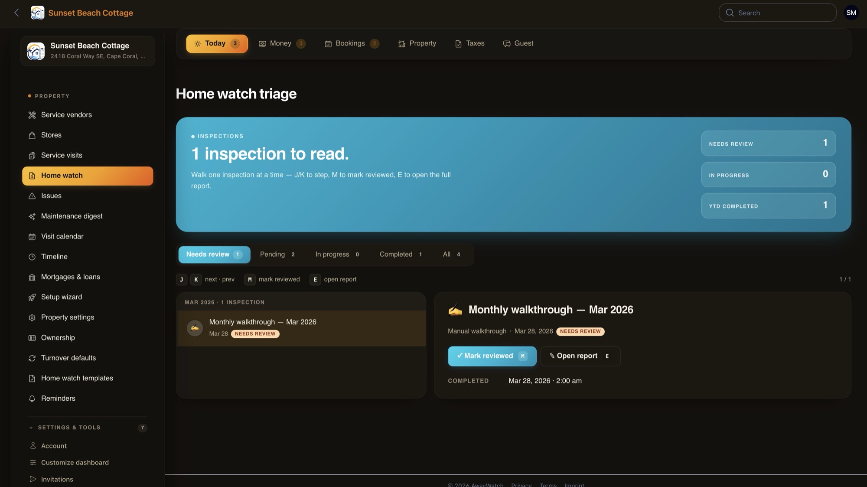Click the Open report button
This screenshot has width=867, height=487.
click(580, 356)
